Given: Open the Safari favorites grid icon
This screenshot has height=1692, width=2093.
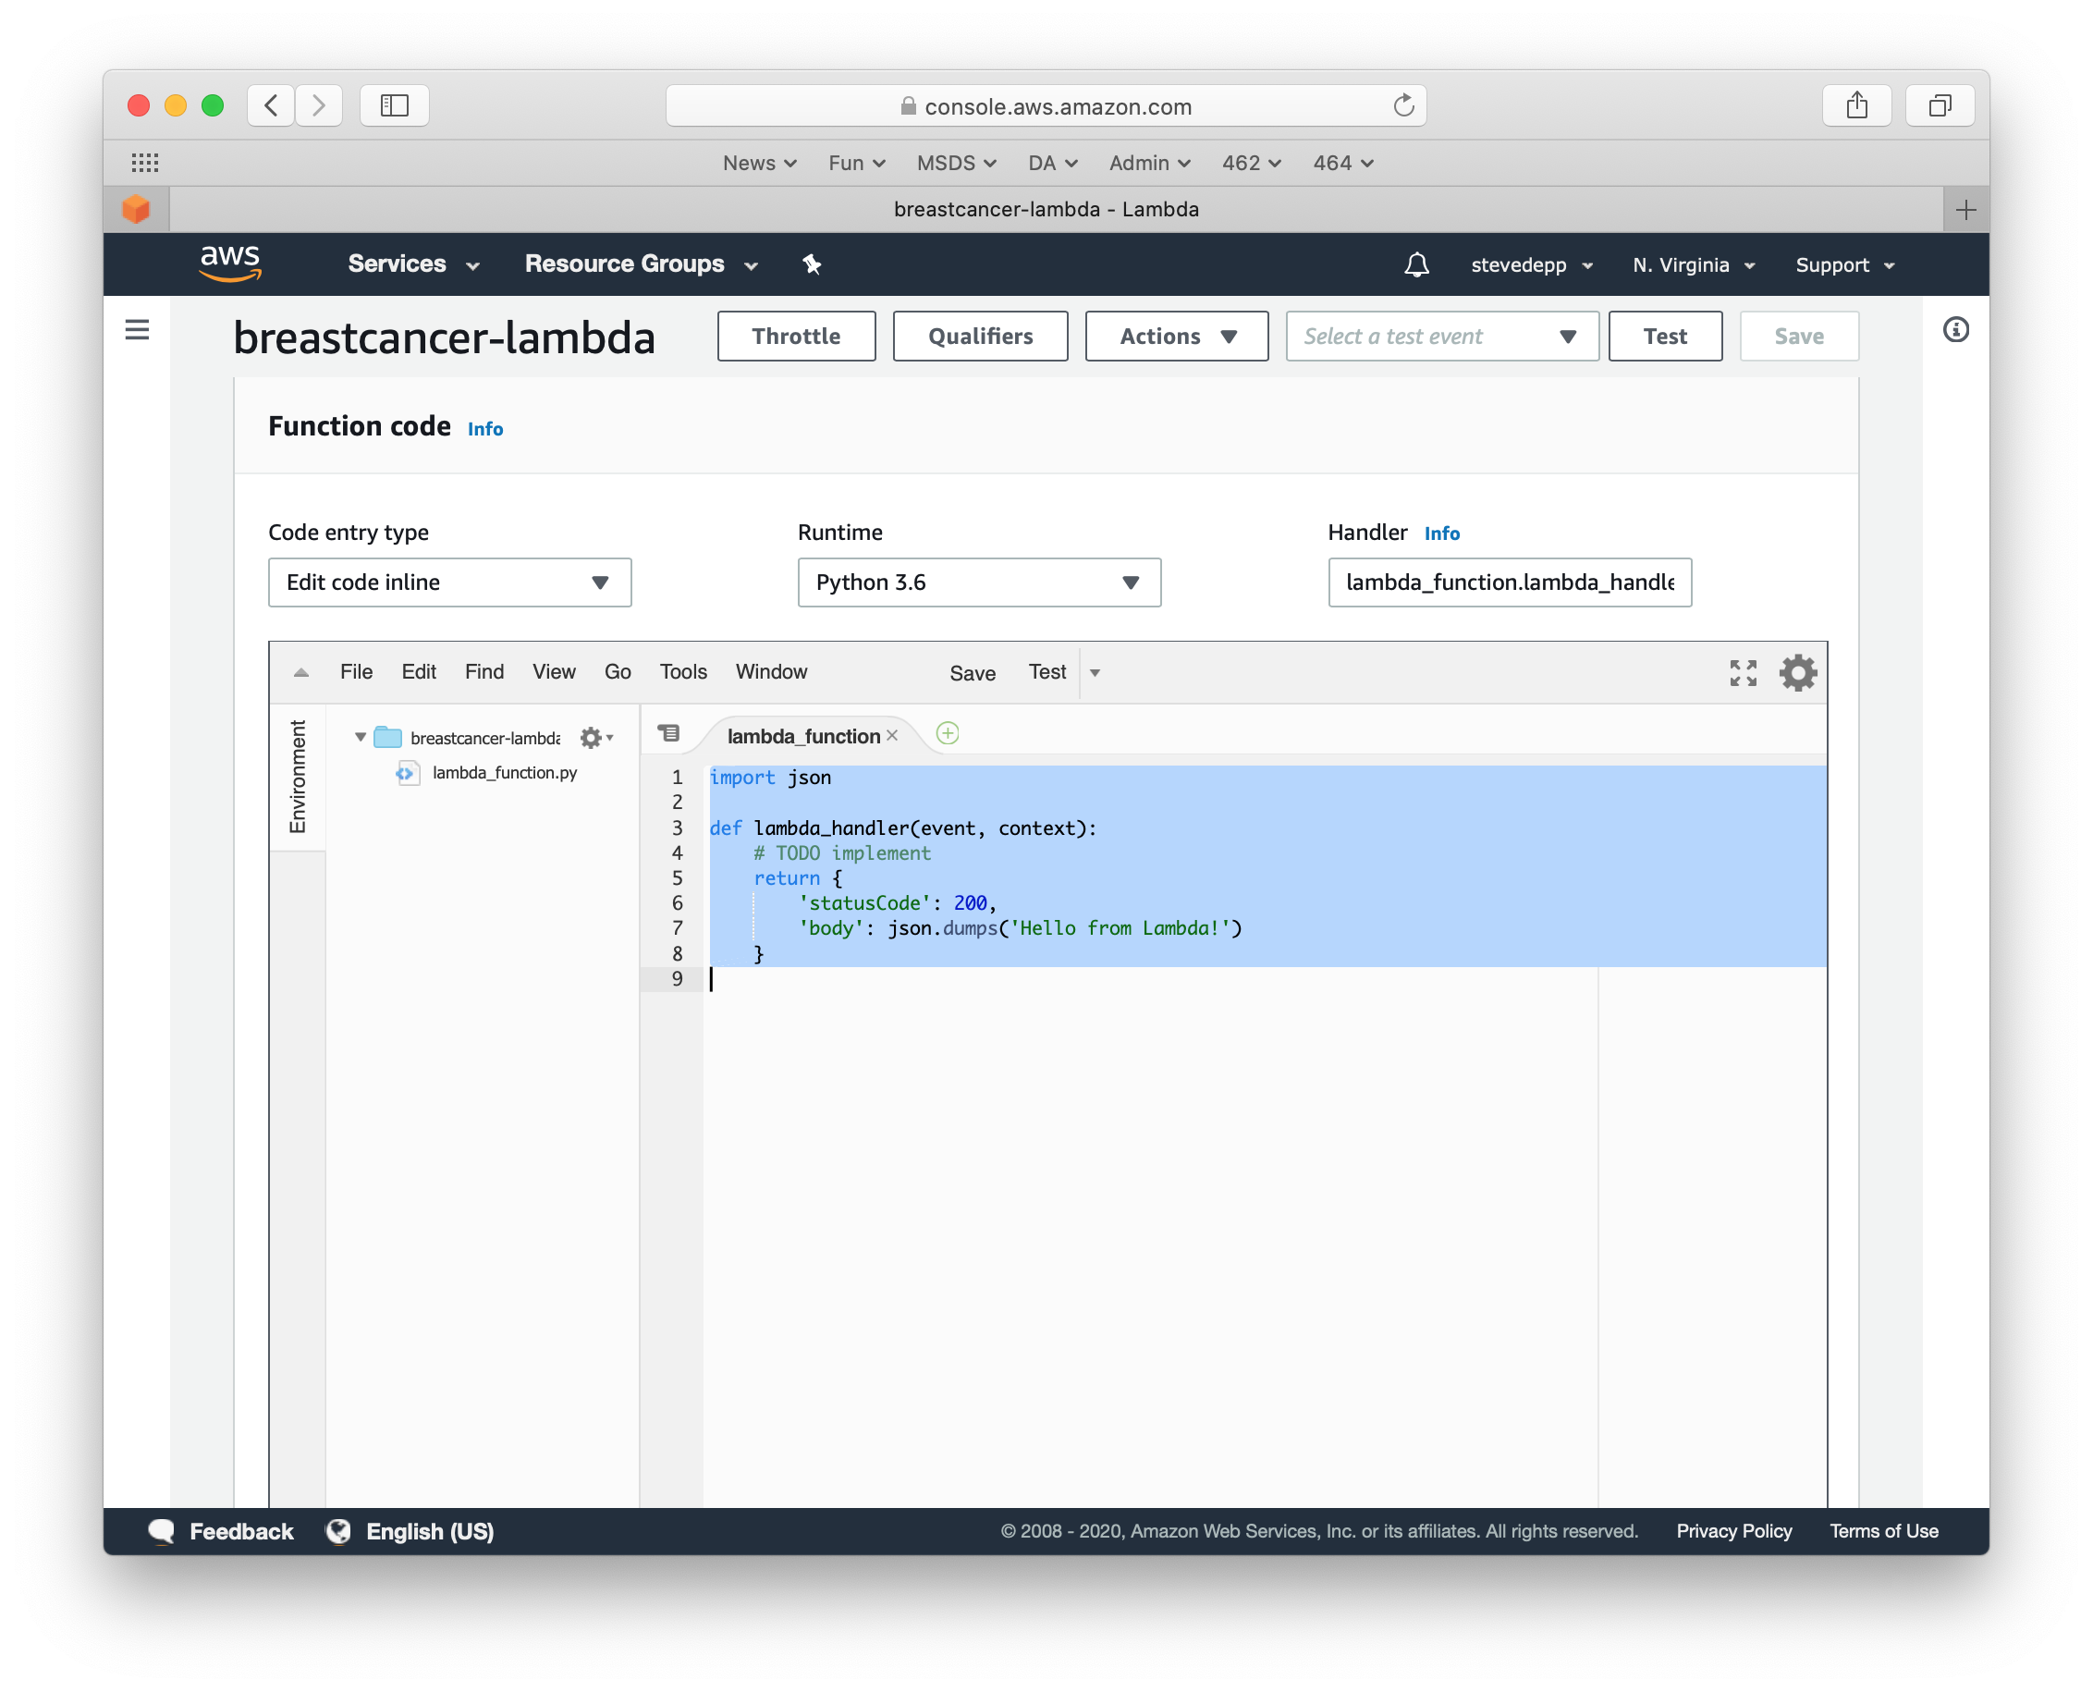Looking at the screenshot, I should click(x=145, y=163).
